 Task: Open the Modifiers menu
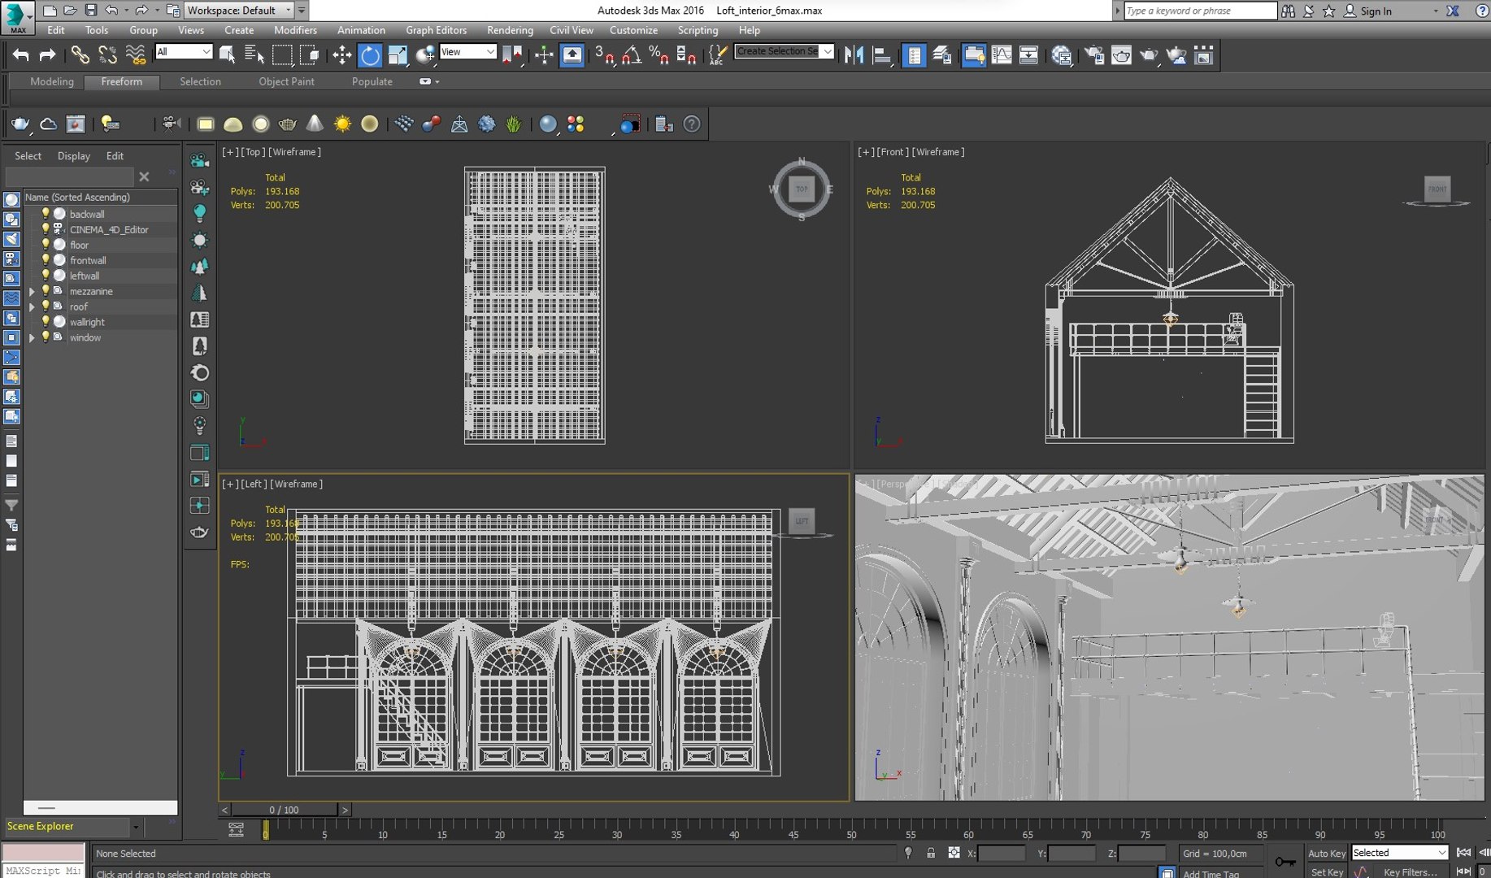(295, 30)
